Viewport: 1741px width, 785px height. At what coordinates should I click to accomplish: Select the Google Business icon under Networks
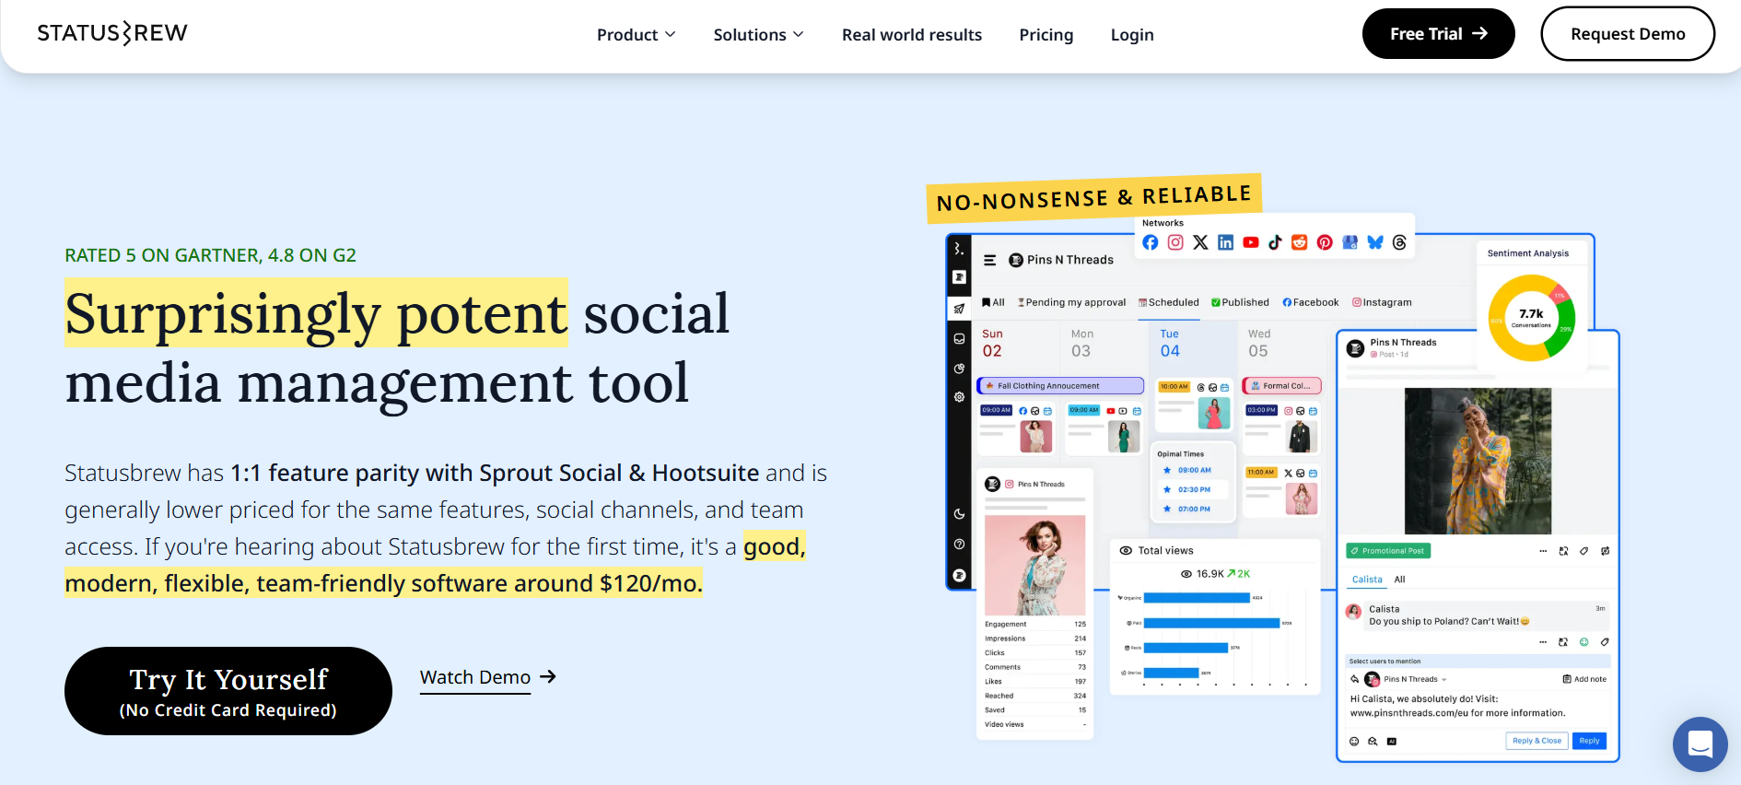(1350, 242)
